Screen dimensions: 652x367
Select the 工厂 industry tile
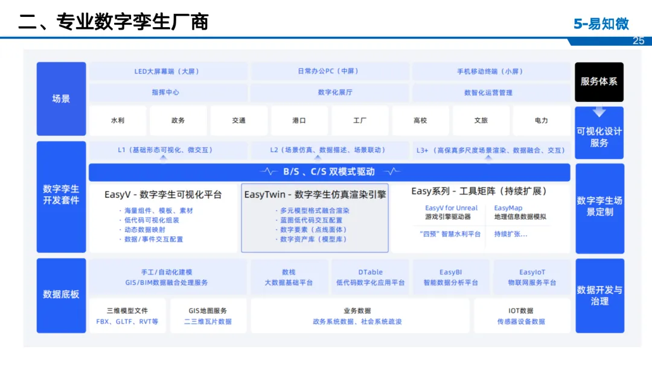pos(360,121)
